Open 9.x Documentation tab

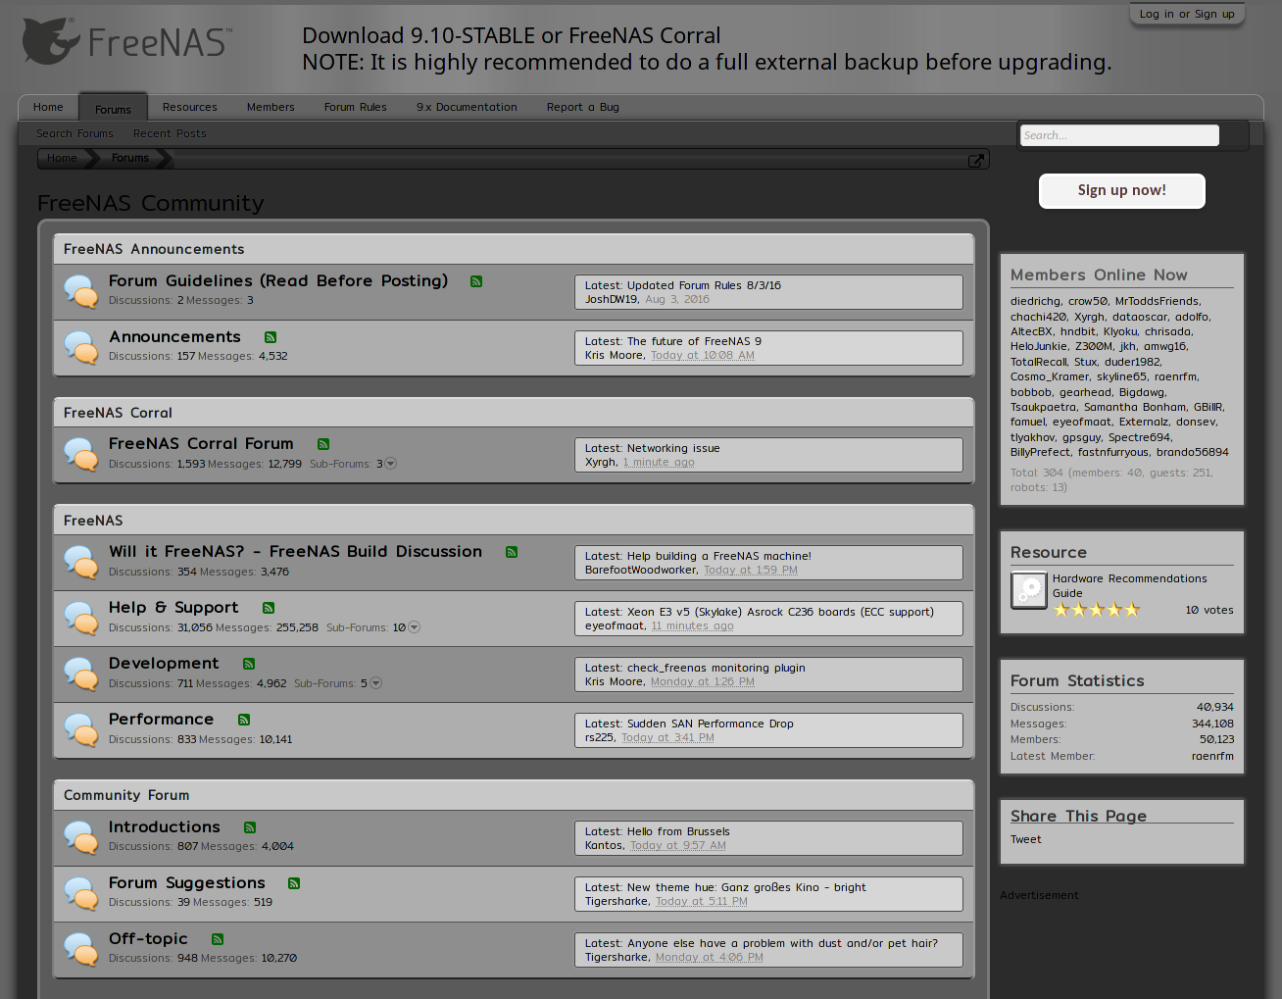coord(467,107)
